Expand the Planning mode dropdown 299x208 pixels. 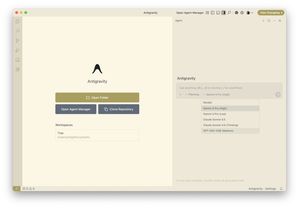[x=192, y=94]
